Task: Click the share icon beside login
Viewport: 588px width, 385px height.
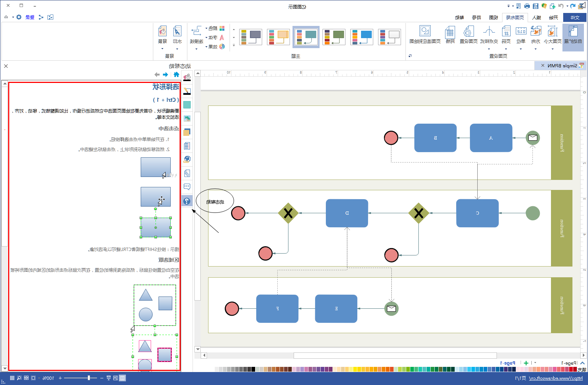Action: pos(41,17)
